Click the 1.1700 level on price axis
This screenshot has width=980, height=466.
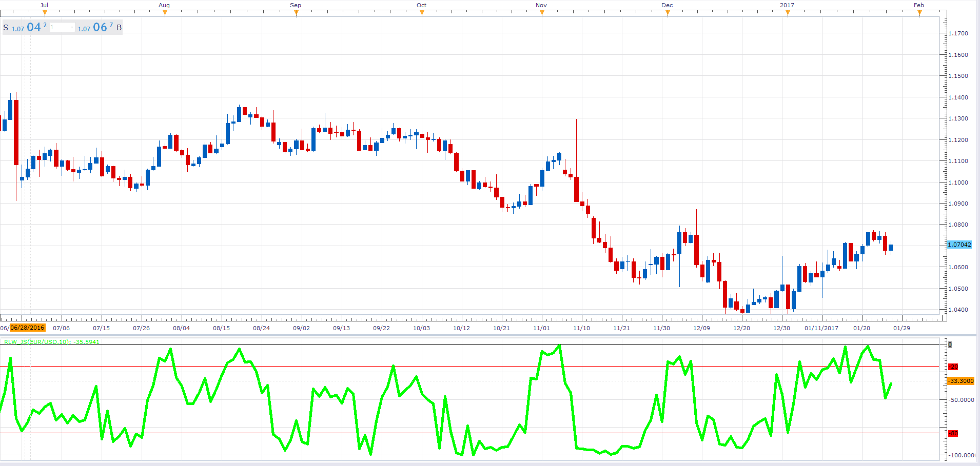point(958,33)
